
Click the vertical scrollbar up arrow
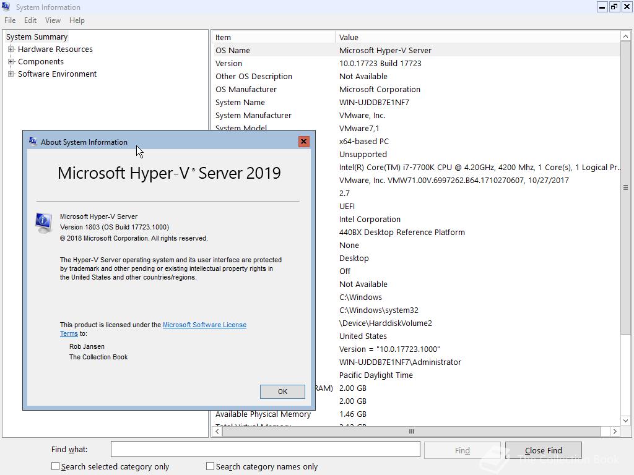(625, 36)
